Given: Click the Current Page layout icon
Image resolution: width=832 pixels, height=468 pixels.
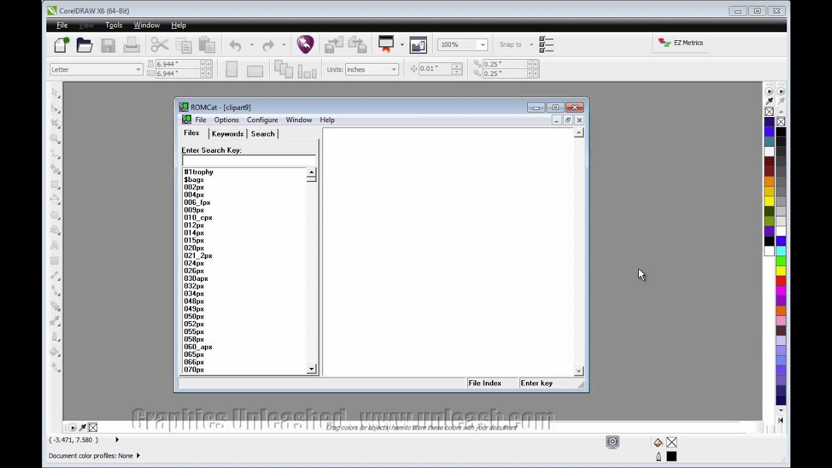Looking at the screenshot, I should coord(307,70).
